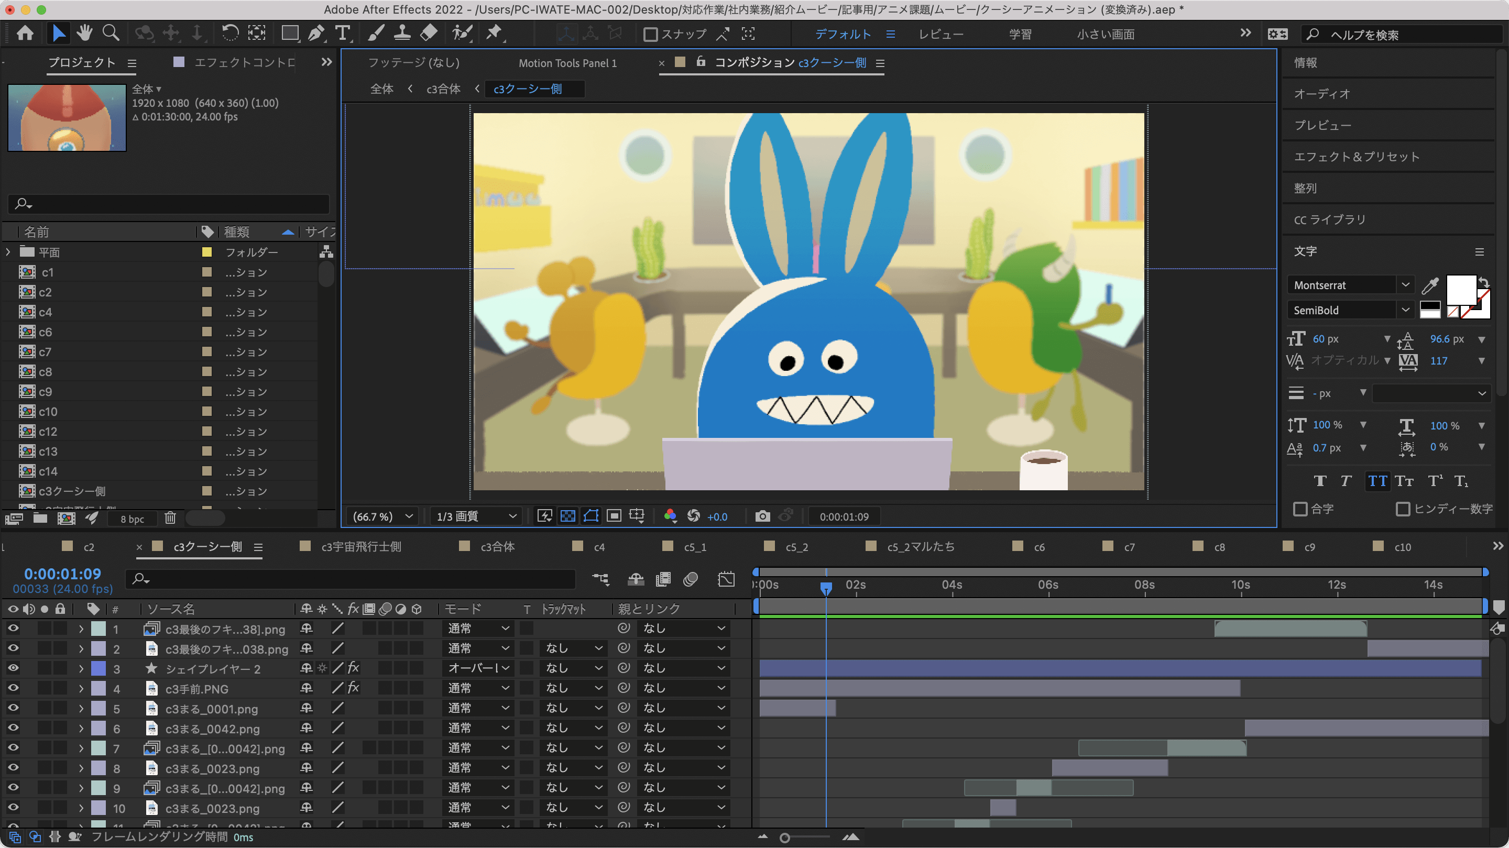Select the Type tool

point(343,33)
